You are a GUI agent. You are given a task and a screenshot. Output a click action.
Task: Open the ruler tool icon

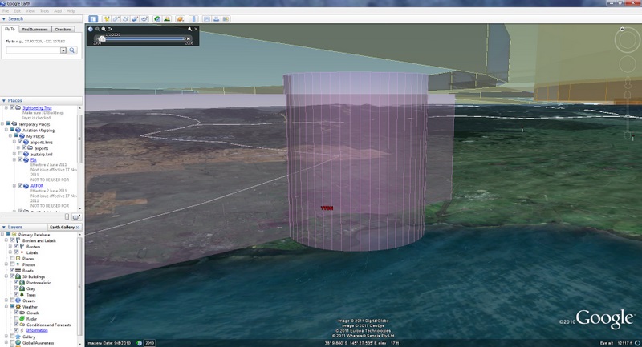point(193,18)
